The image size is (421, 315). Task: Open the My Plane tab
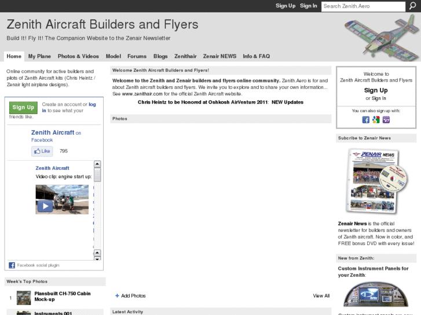point(39,56)
